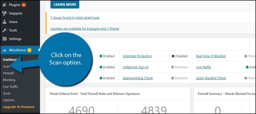Click the Wordfence fence icon

[x=4, y=50]
